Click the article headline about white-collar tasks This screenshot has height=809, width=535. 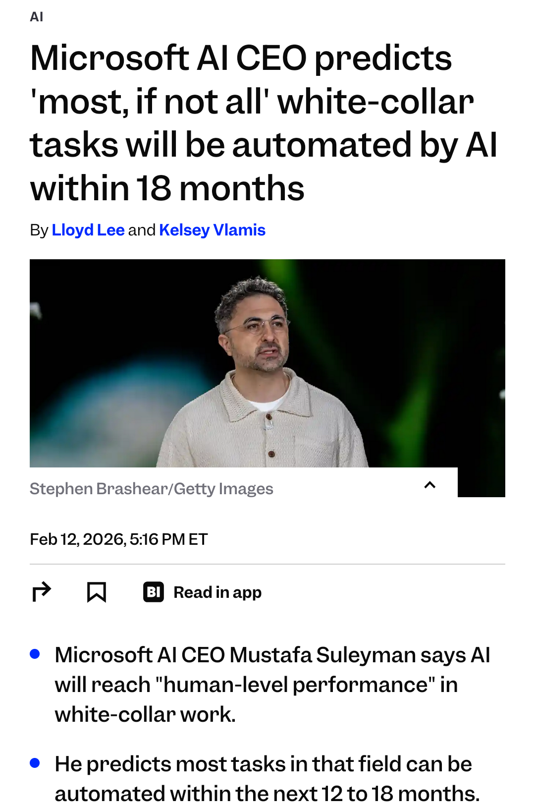click(x=264, y=123)
